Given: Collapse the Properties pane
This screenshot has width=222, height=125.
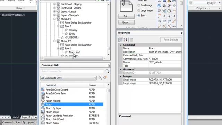Looking at the screenshot, I should coord(181,33).
